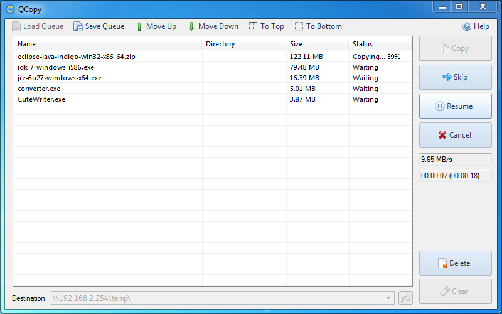Resume the paused copy operation

pos(455,106)
